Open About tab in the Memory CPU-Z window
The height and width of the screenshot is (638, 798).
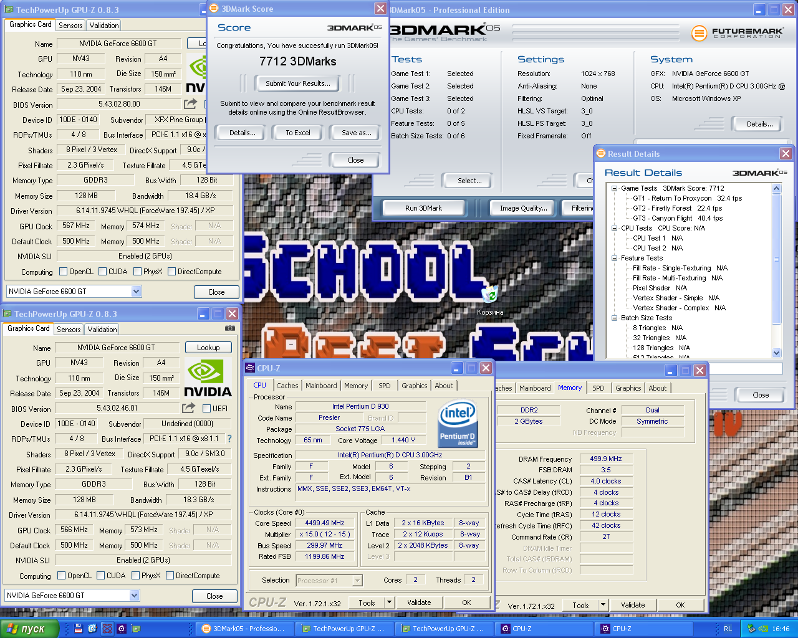pos(657,388)
